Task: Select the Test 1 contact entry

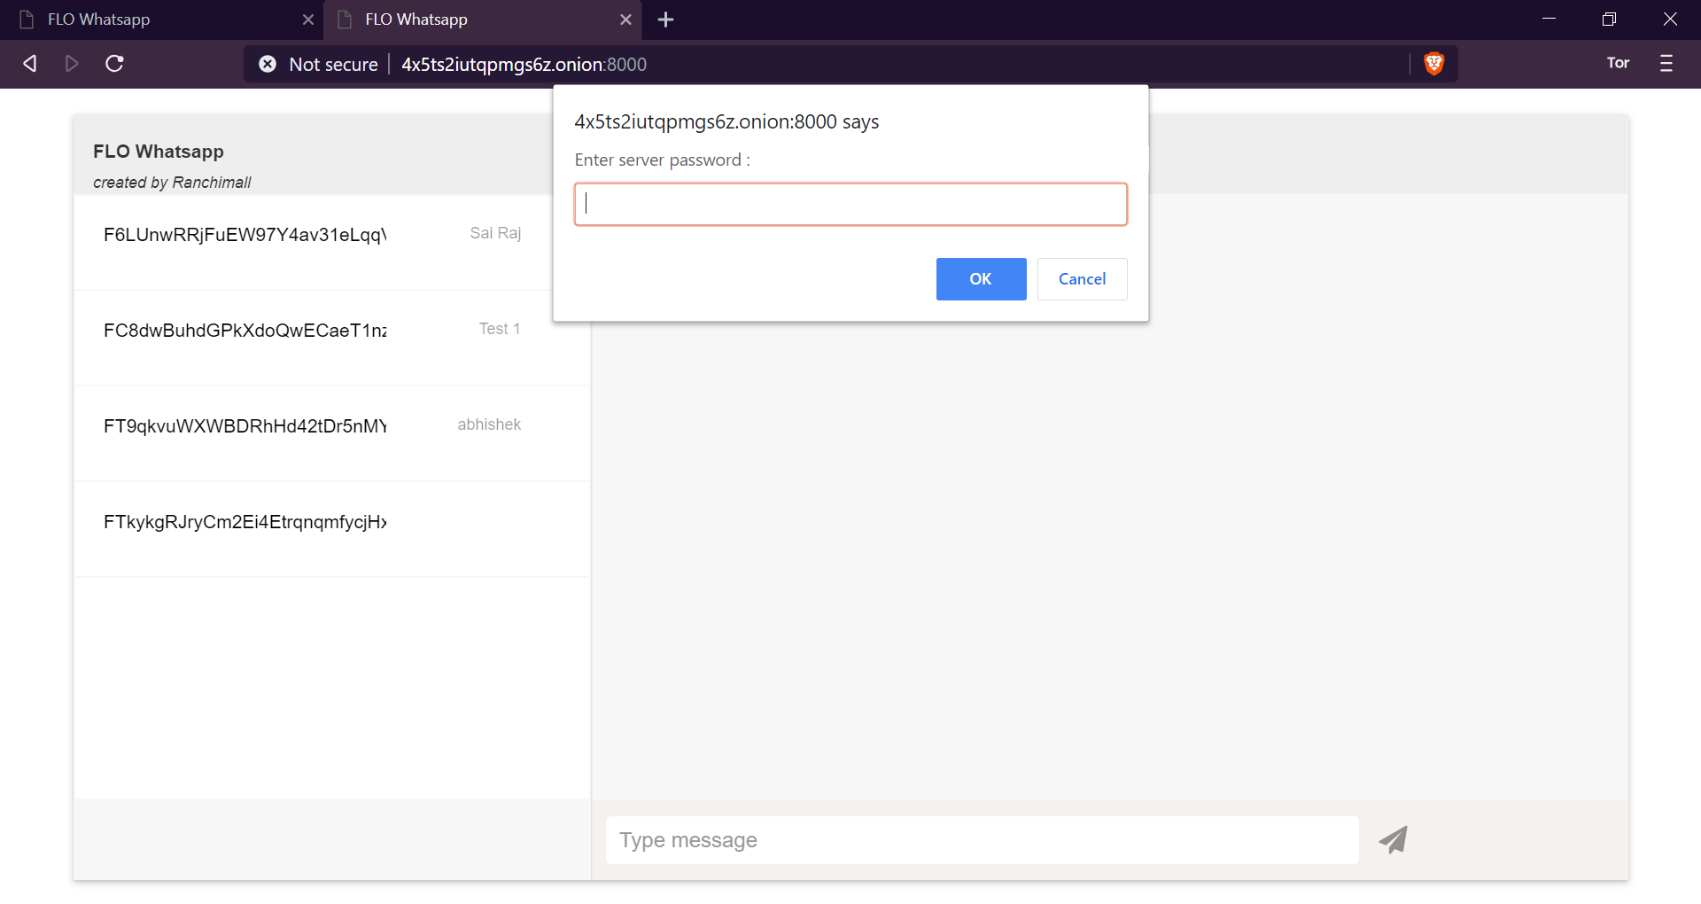Action: click(x=312, y=331)
